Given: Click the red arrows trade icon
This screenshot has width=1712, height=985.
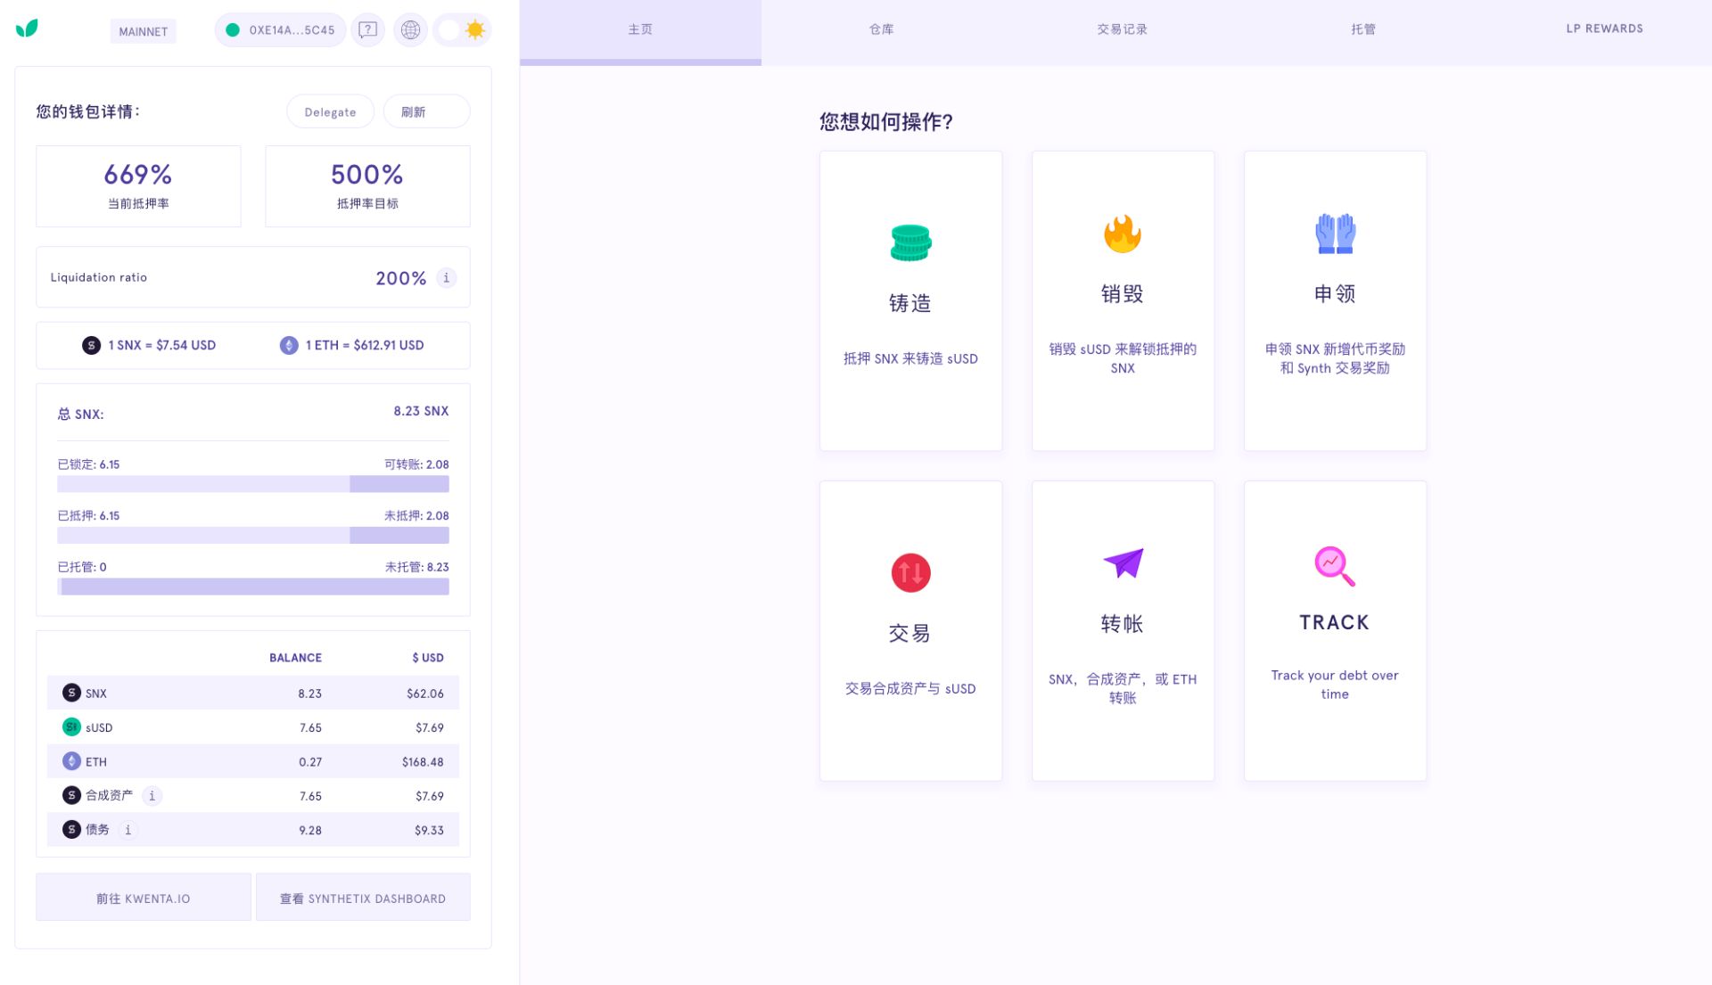Looking at the screenshot, I should tap(910, 572).
